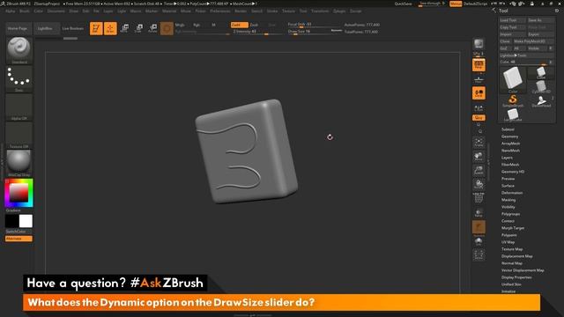The image size is (564, 317).
Task: Click the Xpose icon
Action: 479,254
